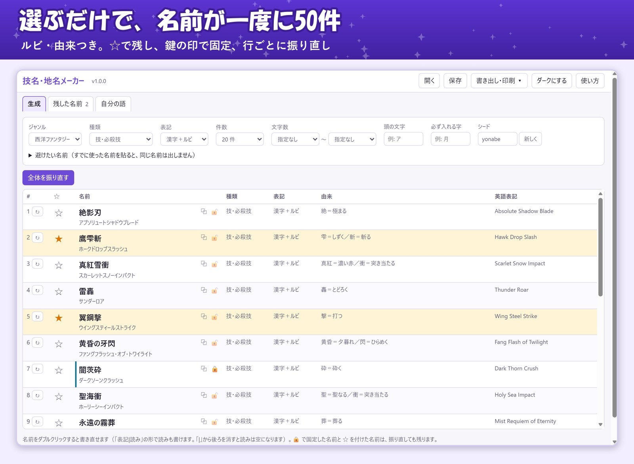Reroll row 1 name 絶影刃

(38, 212)
